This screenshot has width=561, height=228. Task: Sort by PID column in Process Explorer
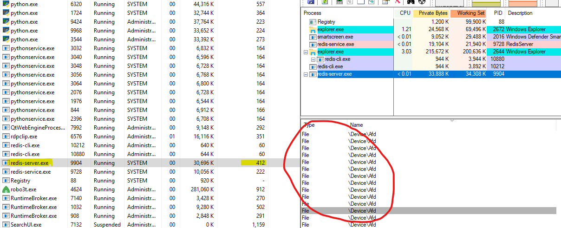496,13
